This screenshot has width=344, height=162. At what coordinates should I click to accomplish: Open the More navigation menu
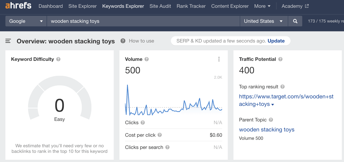[x=262, y=6]
